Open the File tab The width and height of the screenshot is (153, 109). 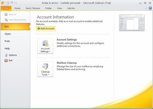tap(6, 8)
